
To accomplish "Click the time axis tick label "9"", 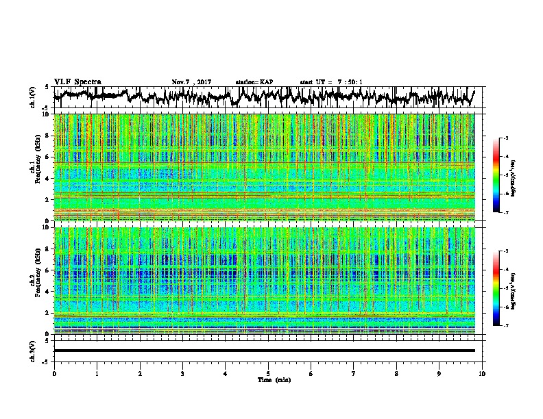I will point(439,374).
